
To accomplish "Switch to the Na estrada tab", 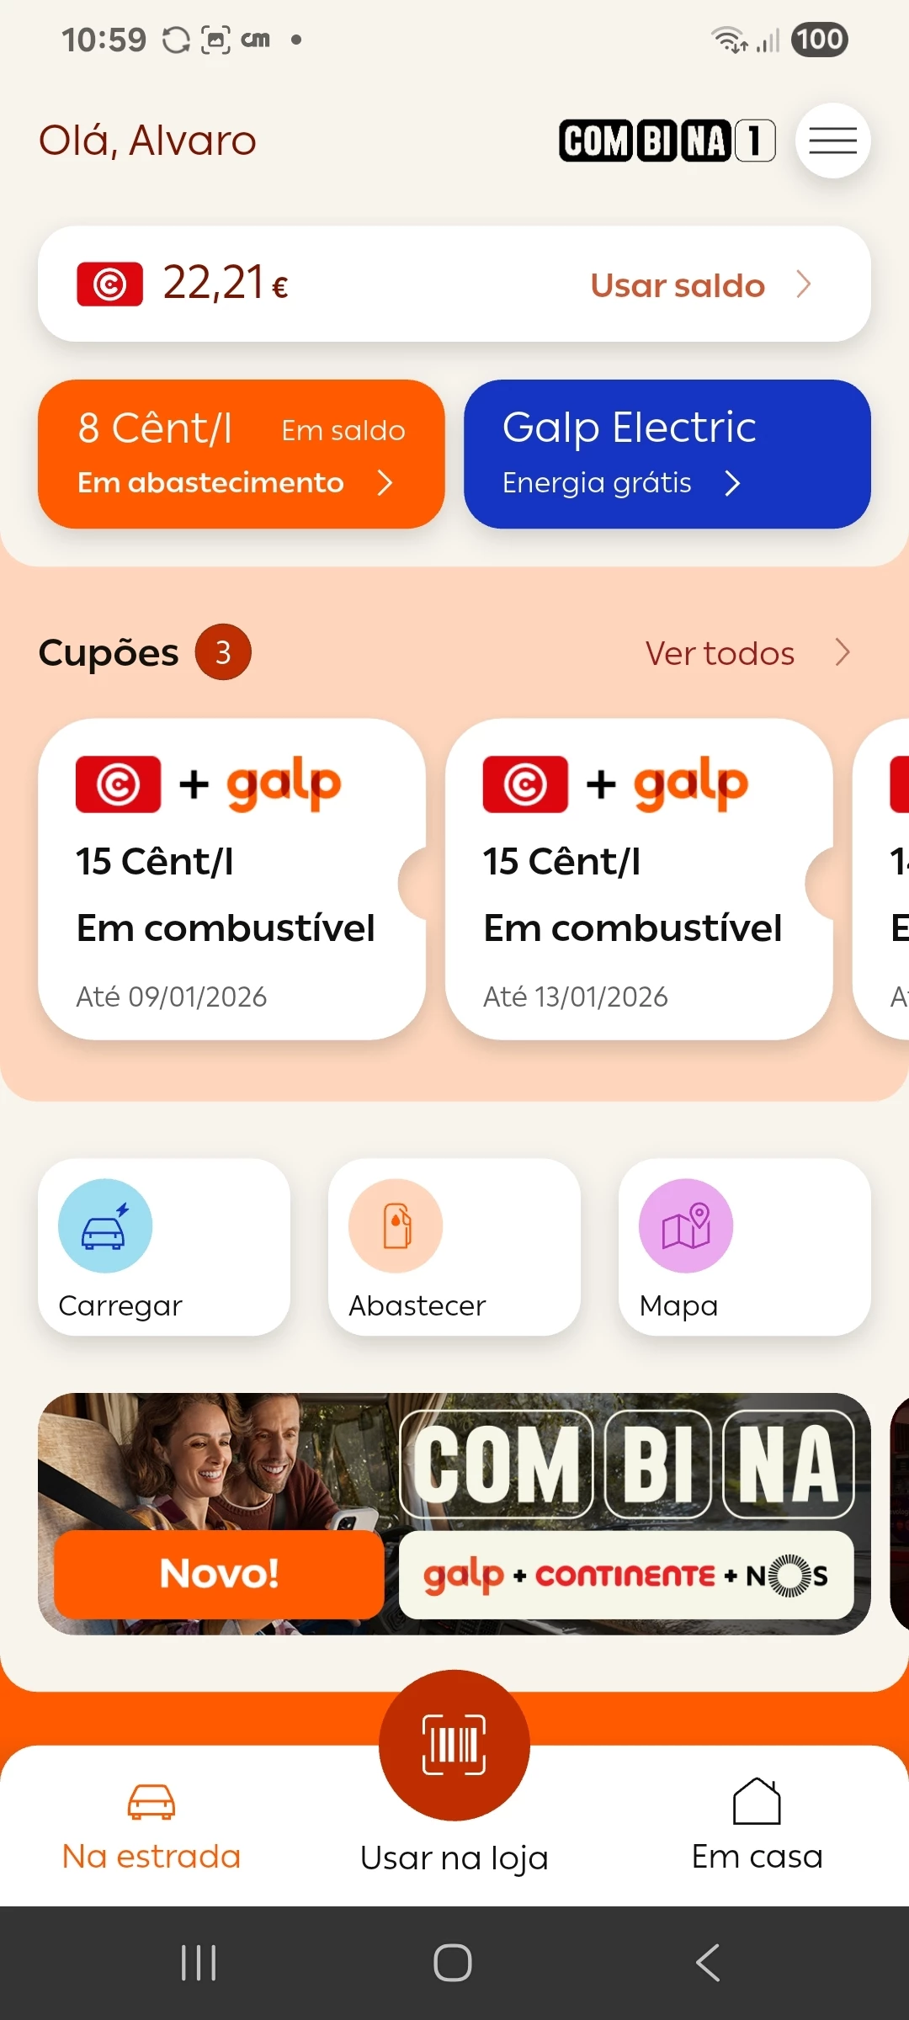I will (x=151, y=1825).
